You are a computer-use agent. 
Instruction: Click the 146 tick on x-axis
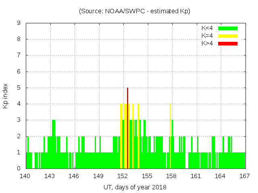tap(74, 176)
